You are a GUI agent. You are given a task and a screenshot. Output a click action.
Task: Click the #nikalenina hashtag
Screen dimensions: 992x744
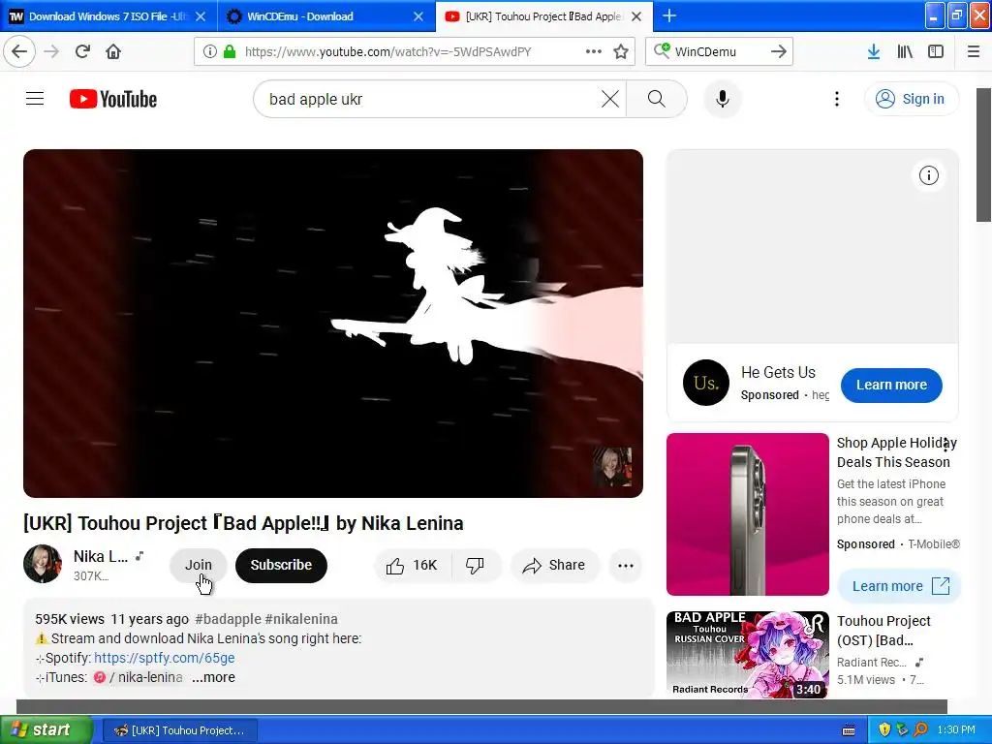click(x=301, y=619)
